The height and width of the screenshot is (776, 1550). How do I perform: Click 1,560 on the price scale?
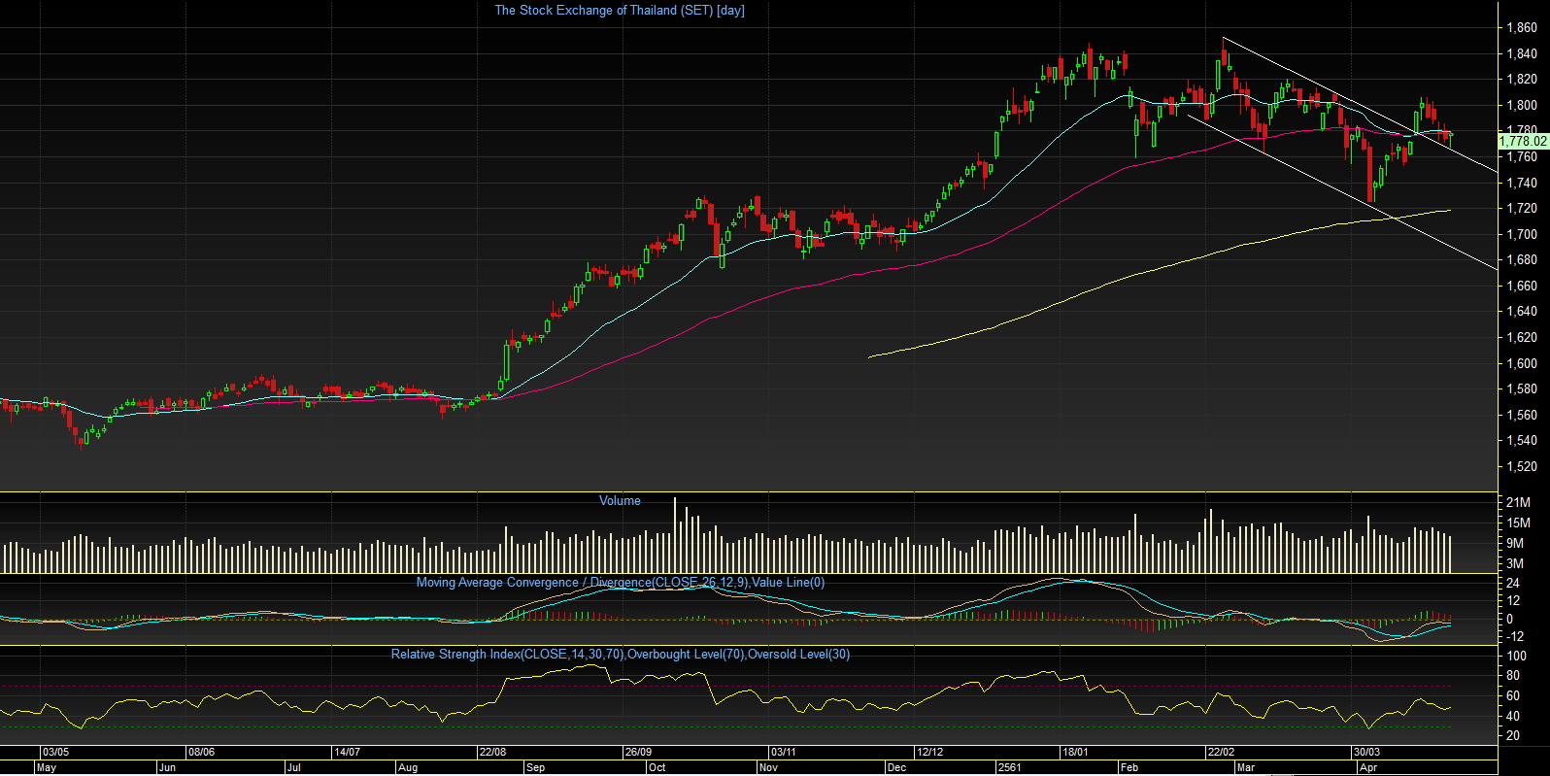[1522, 415]
